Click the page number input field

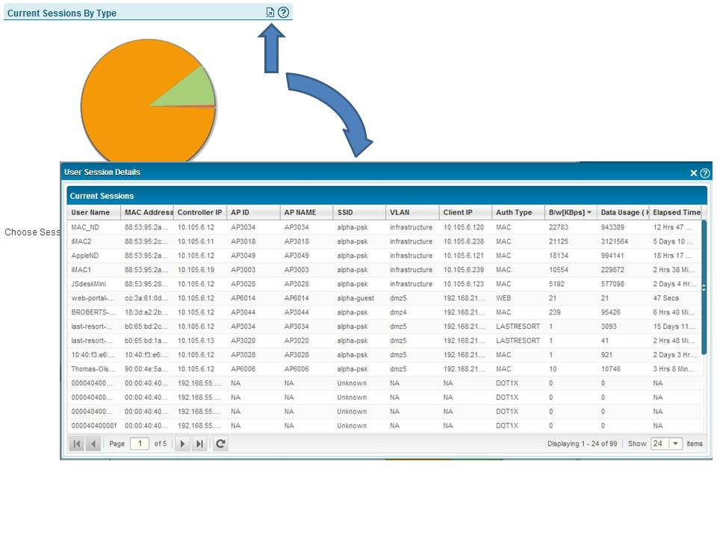[x=140, y=444]
